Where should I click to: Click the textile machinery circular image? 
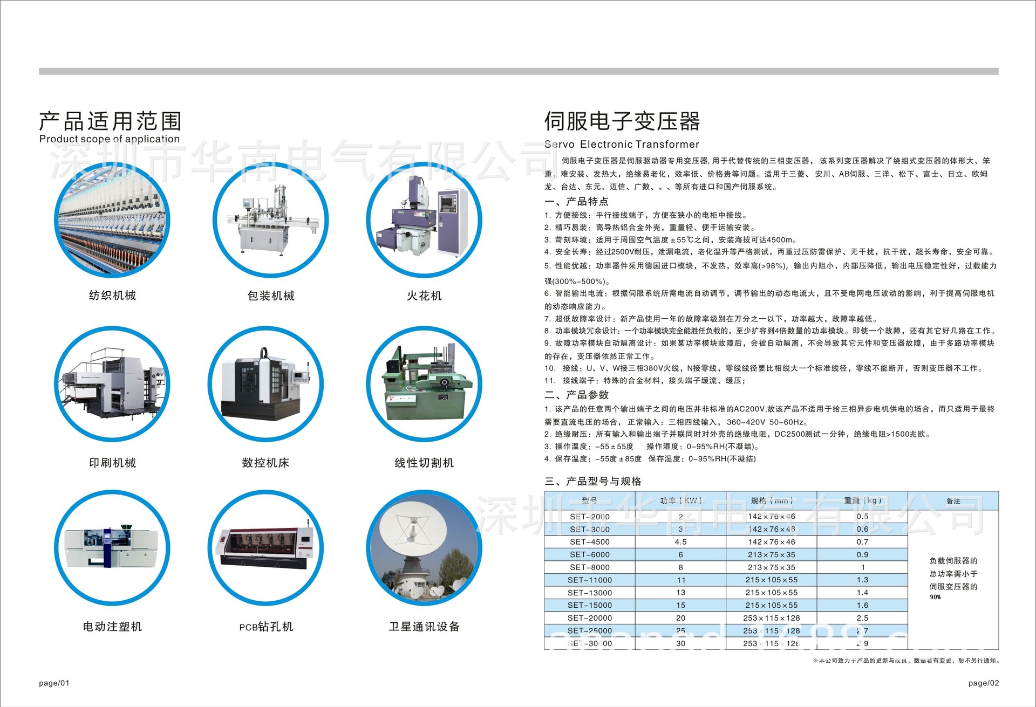tap(112, 221)
